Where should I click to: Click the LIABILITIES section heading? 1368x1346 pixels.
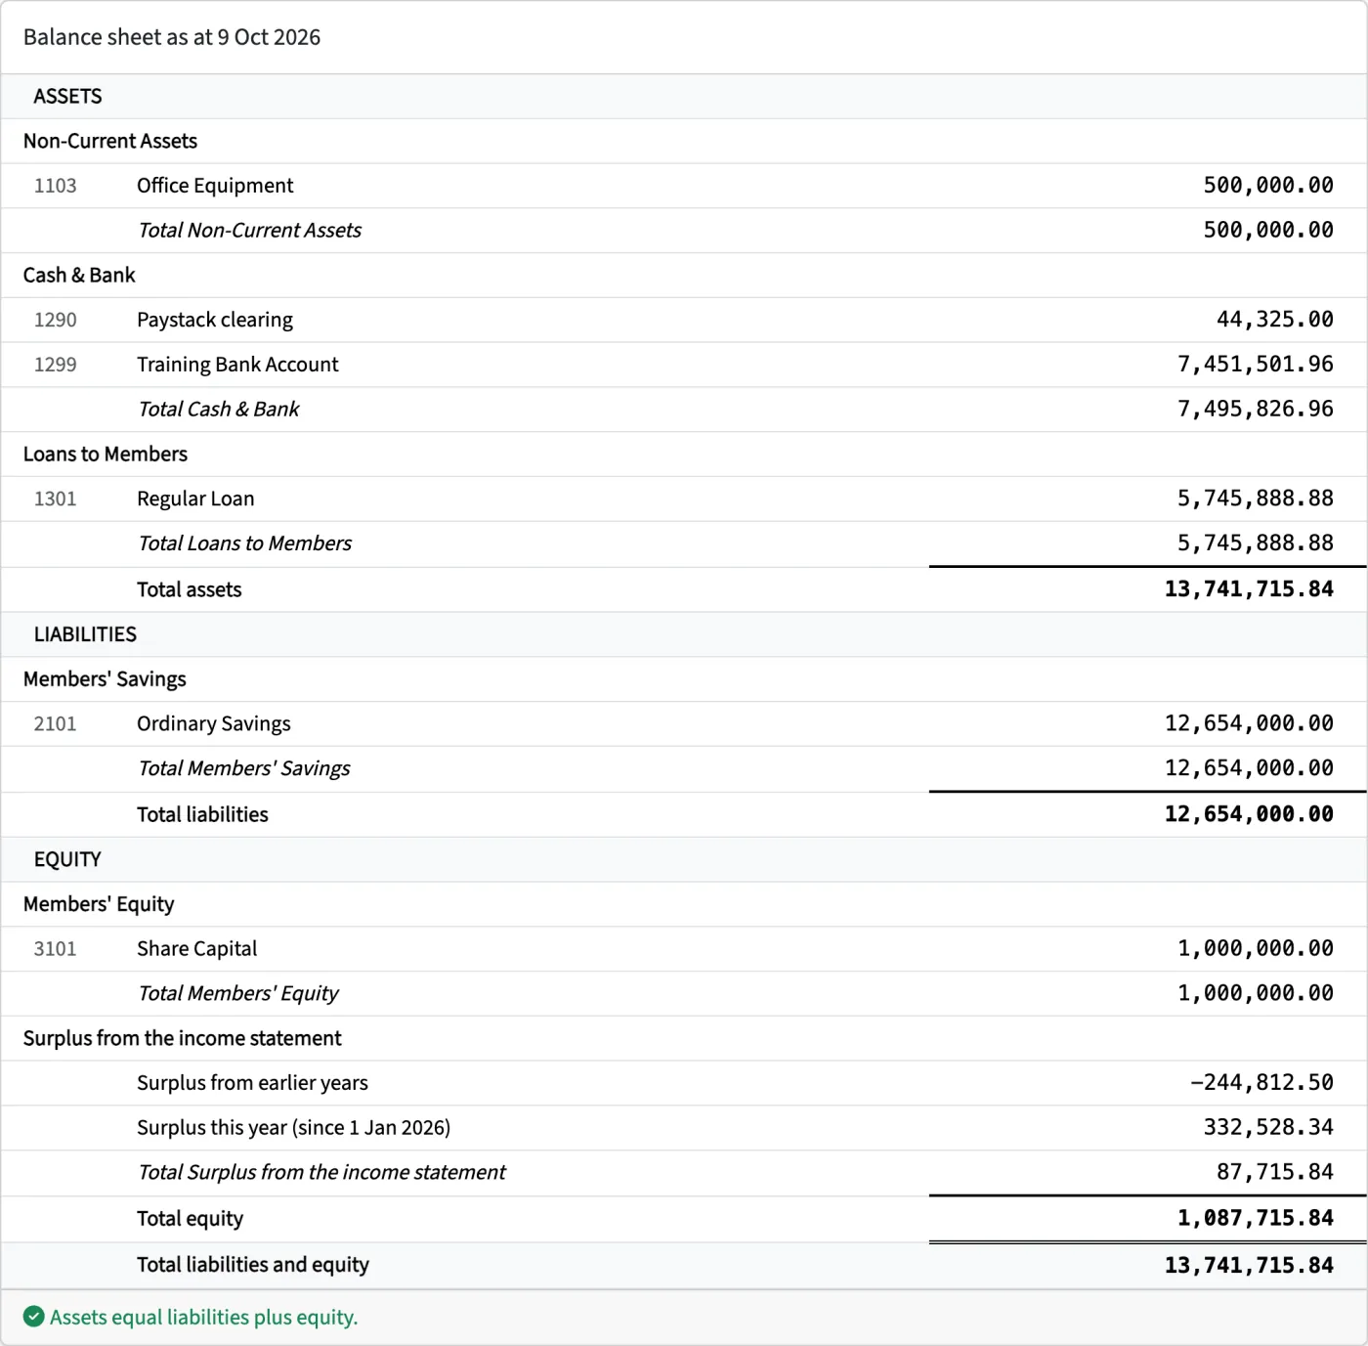[85, 634]
